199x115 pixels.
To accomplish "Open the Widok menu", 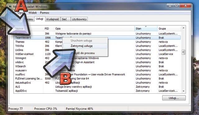I will pyautogui.click(x=32, y=13).
